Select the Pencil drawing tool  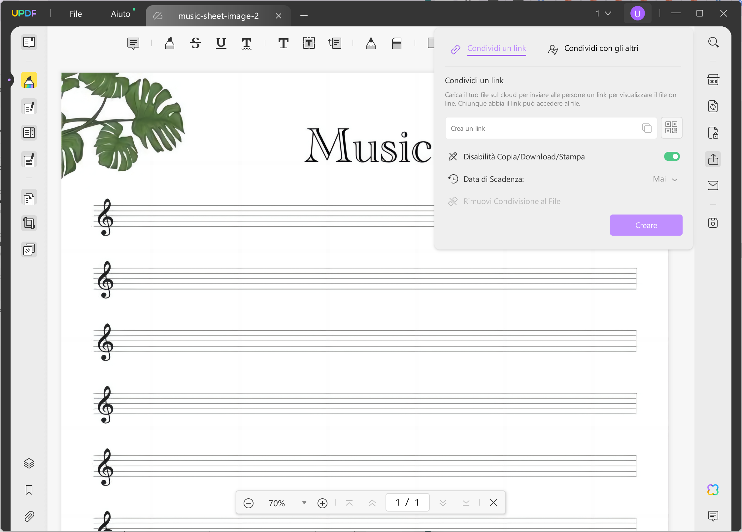(x=371, y=43)
